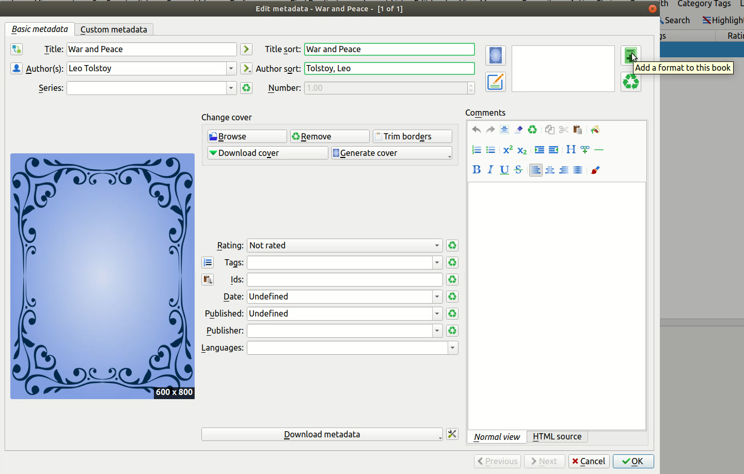Click the superscript icon in Comments toolbar
The width and height of the screenshot is (744, 474).
point(508,150)
